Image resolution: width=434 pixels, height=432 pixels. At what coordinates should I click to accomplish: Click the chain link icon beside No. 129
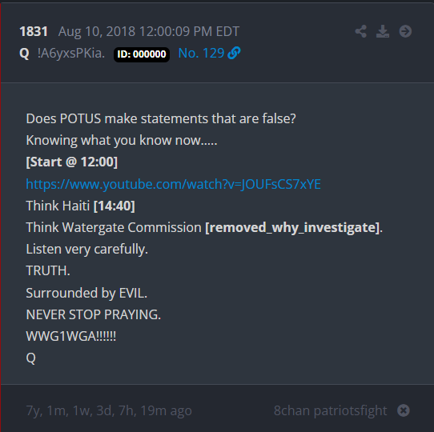tap(234, 53)
